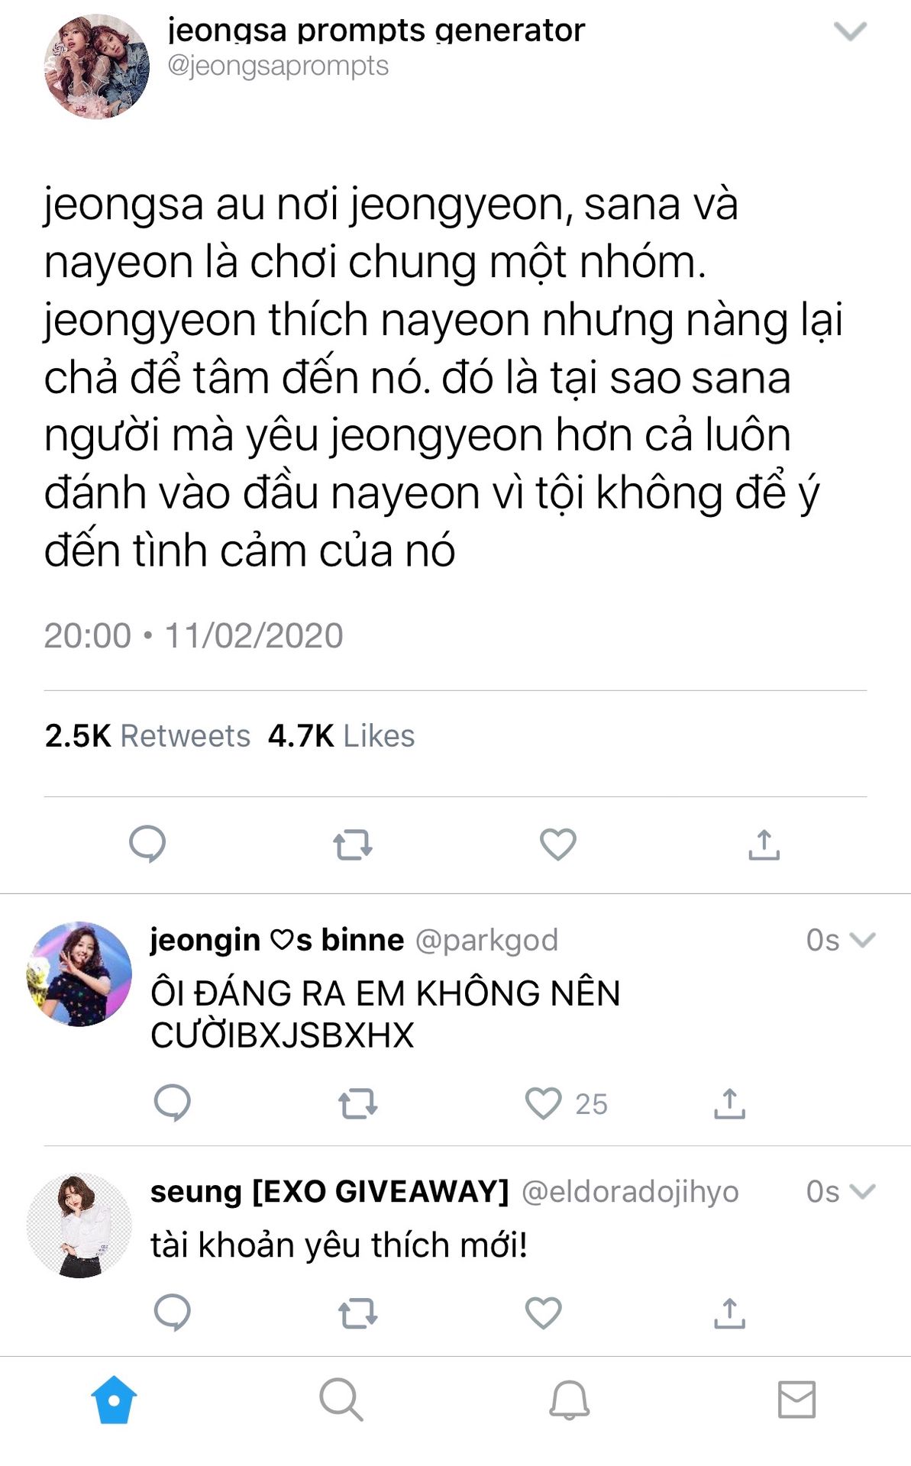Retweet the main jeongsa prompts tweet
The width and height of the screenshot is (911, 1466).
353,845
